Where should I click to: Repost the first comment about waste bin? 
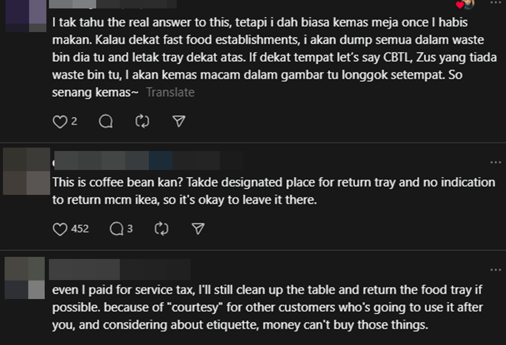[x=142, y=122]
